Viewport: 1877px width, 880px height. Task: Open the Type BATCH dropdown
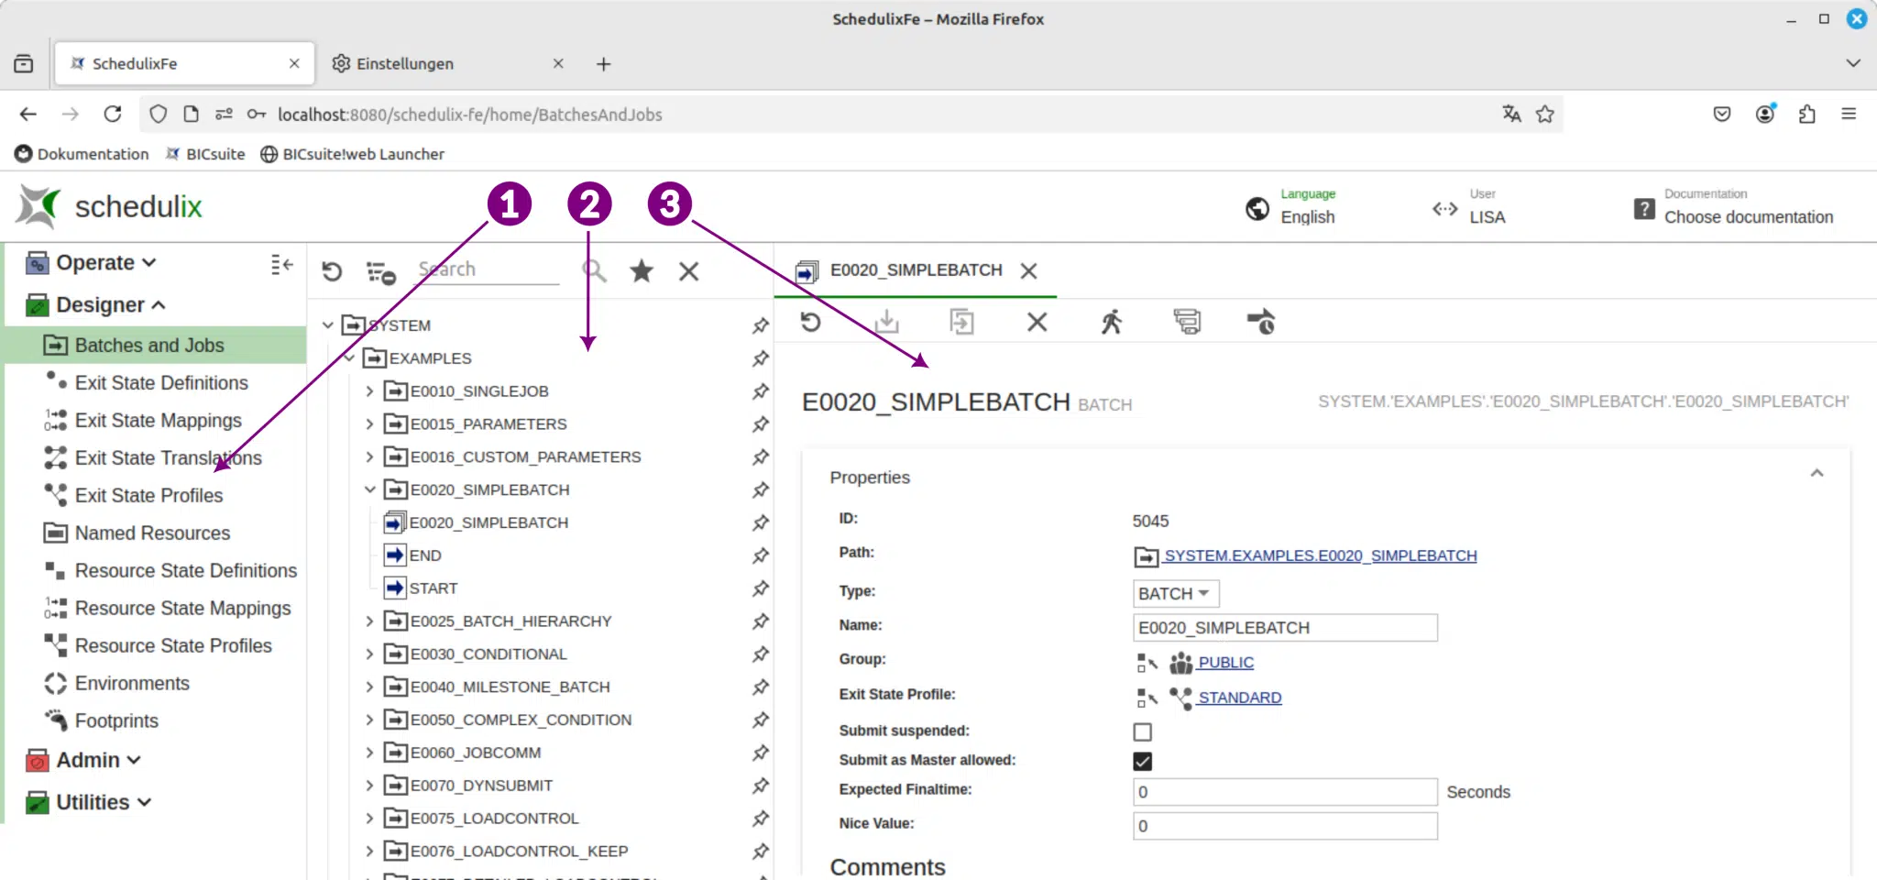point(1175,594)
